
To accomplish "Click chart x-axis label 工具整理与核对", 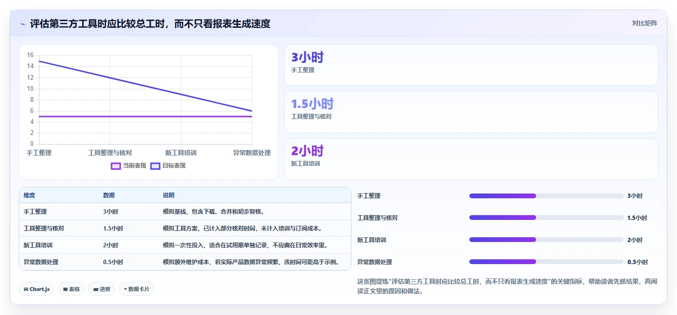I will (110, 153).
